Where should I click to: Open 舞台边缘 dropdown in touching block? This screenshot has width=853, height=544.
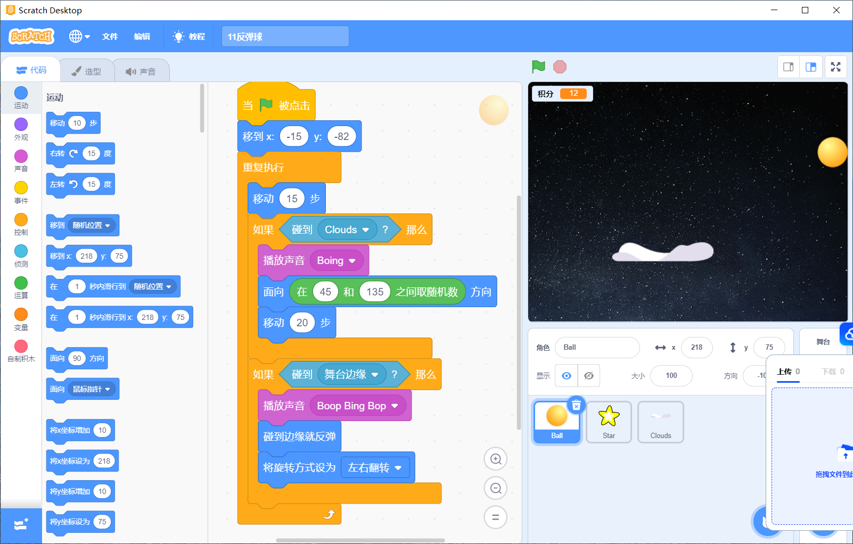352,374
